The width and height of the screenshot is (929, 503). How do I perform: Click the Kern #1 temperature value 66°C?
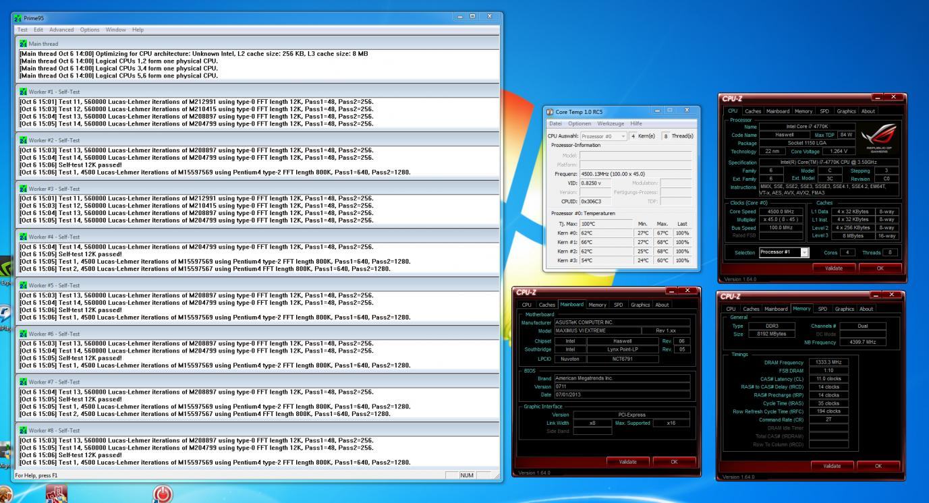tap(607, 242)
